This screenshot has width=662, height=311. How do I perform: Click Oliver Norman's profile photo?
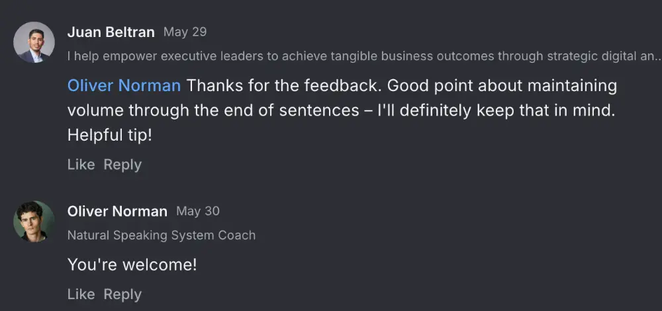point(34,221)
